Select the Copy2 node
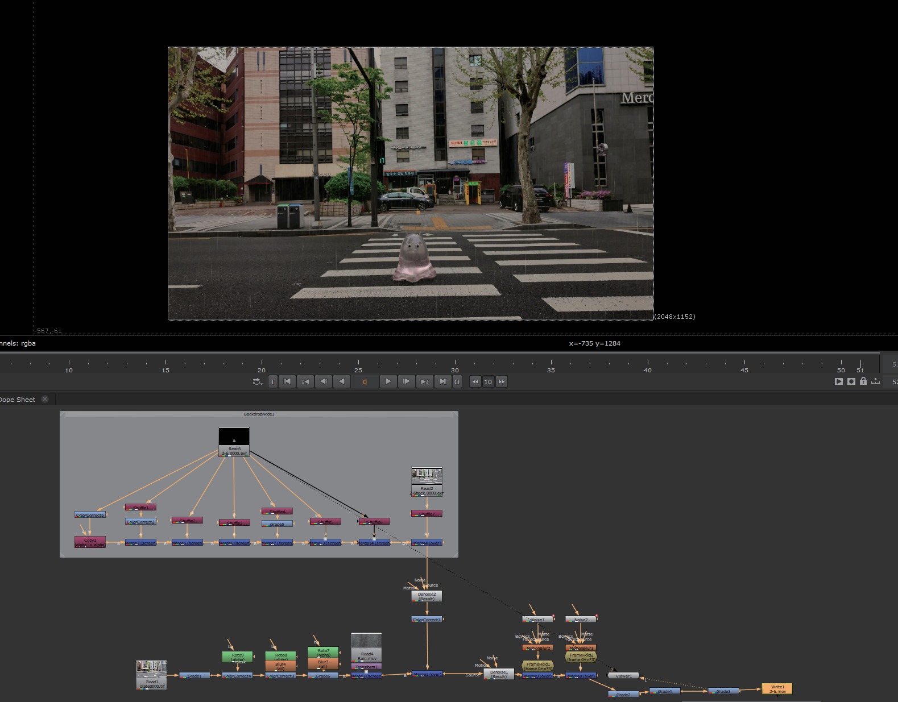Viewport: 898px width, 702px height. (90, 542)
